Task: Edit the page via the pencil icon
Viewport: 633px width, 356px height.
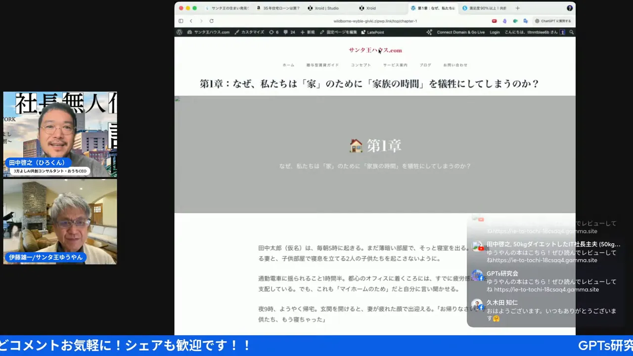Action: (x=321, y=32)
